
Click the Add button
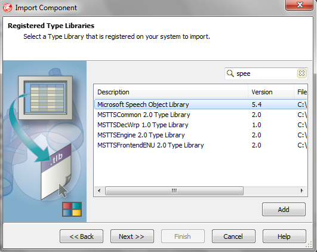pos(284,210)
